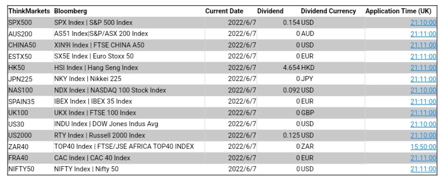
Task: Click NAS100 row's 21:10:00 link
Action: (423, 90)
